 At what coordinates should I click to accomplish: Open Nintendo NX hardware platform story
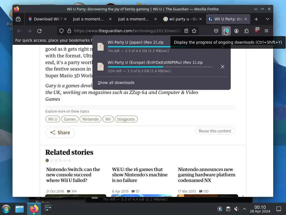point(206,175)
